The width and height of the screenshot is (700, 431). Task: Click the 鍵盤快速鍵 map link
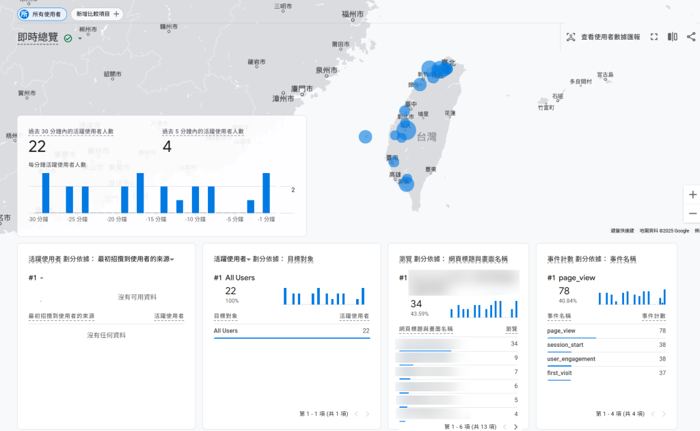[621, 231]
